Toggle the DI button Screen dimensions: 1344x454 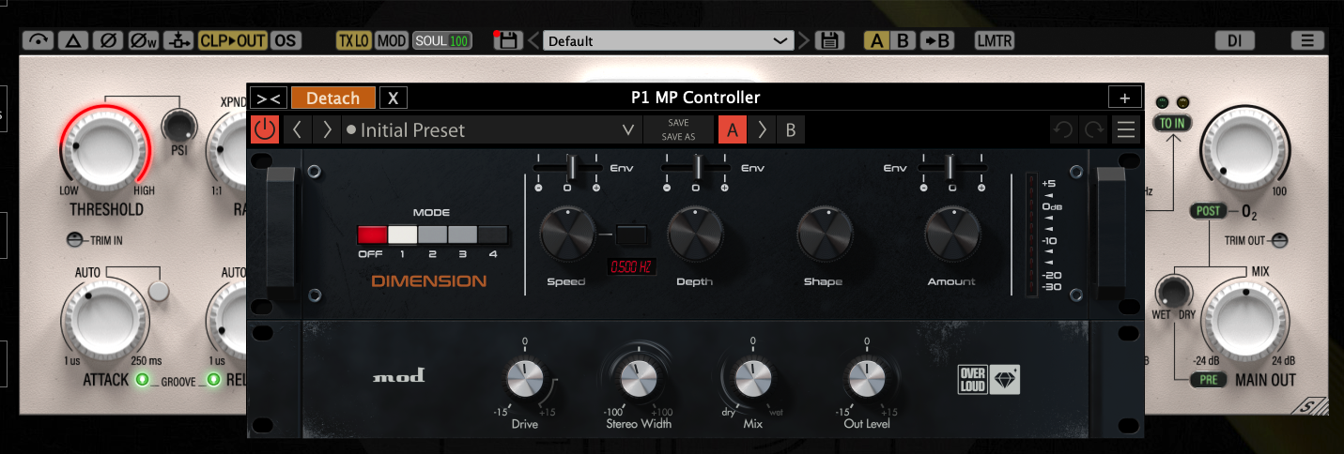[x=1235, y=40]
